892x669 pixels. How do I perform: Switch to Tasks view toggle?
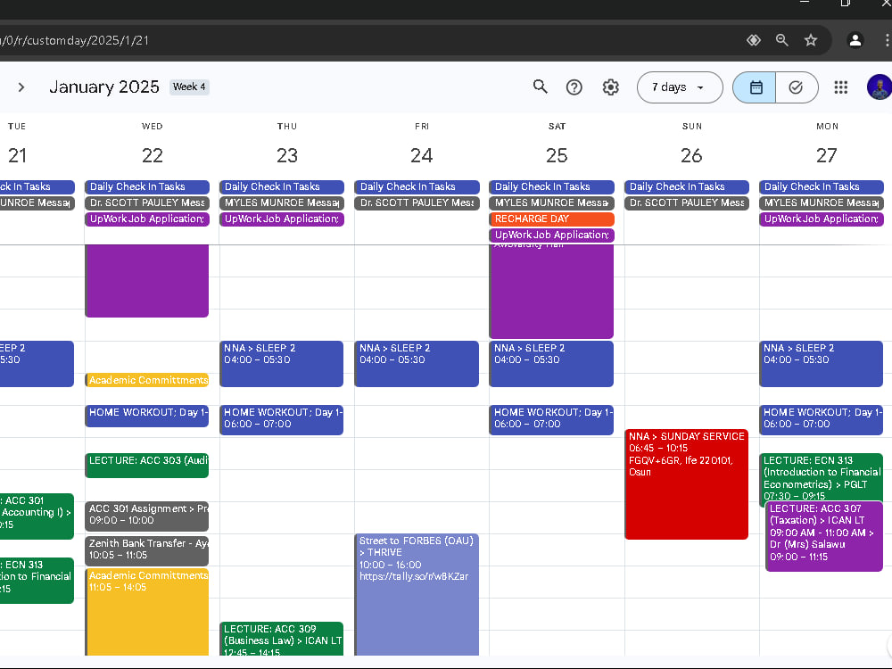pos(797,87)
